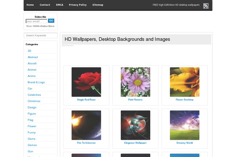This screenshot has width=236, height=157.
Task: Open the Abstract category
Action: pos(33,57)
